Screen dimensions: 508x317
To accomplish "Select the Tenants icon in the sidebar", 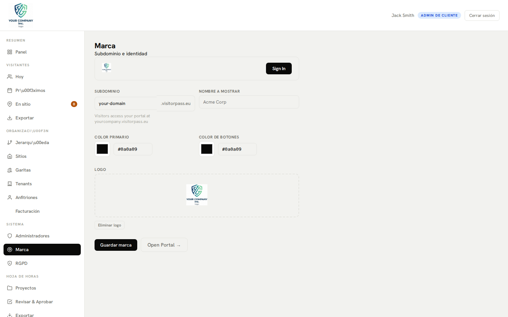I will coord(9,184).
